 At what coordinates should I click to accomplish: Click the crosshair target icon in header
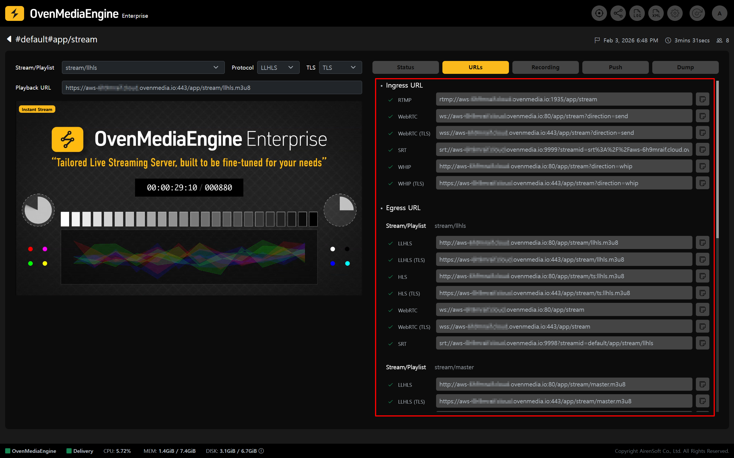599,13
